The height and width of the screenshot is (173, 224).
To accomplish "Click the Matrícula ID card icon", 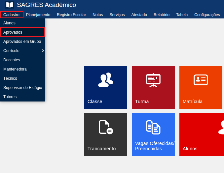I will coord(201,80).
